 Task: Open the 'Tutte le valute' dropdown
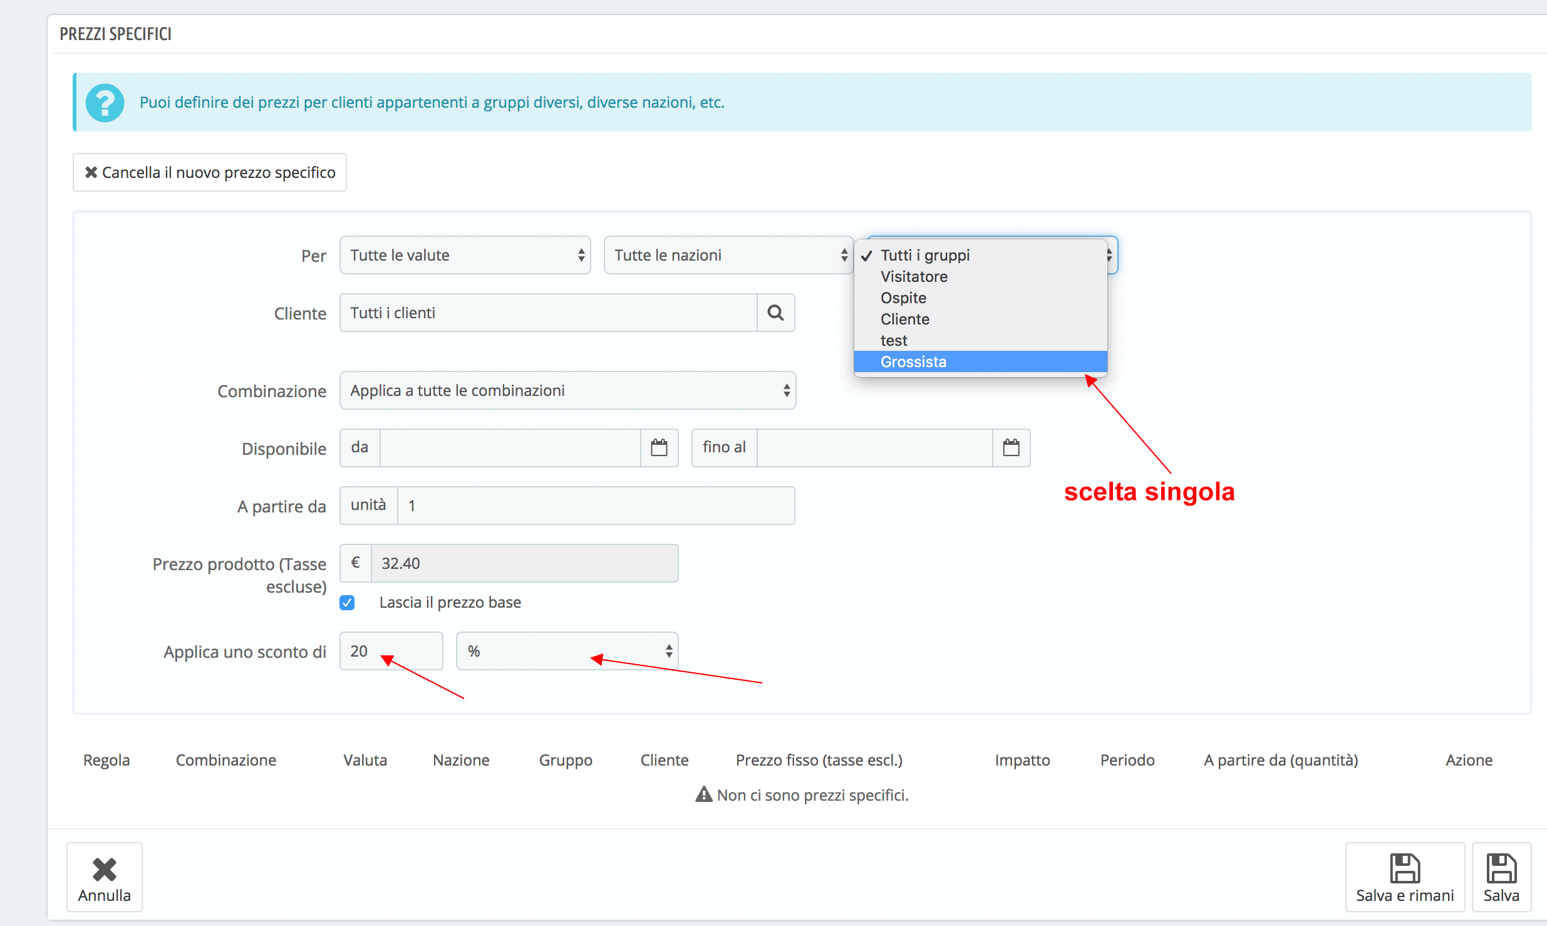465,255
